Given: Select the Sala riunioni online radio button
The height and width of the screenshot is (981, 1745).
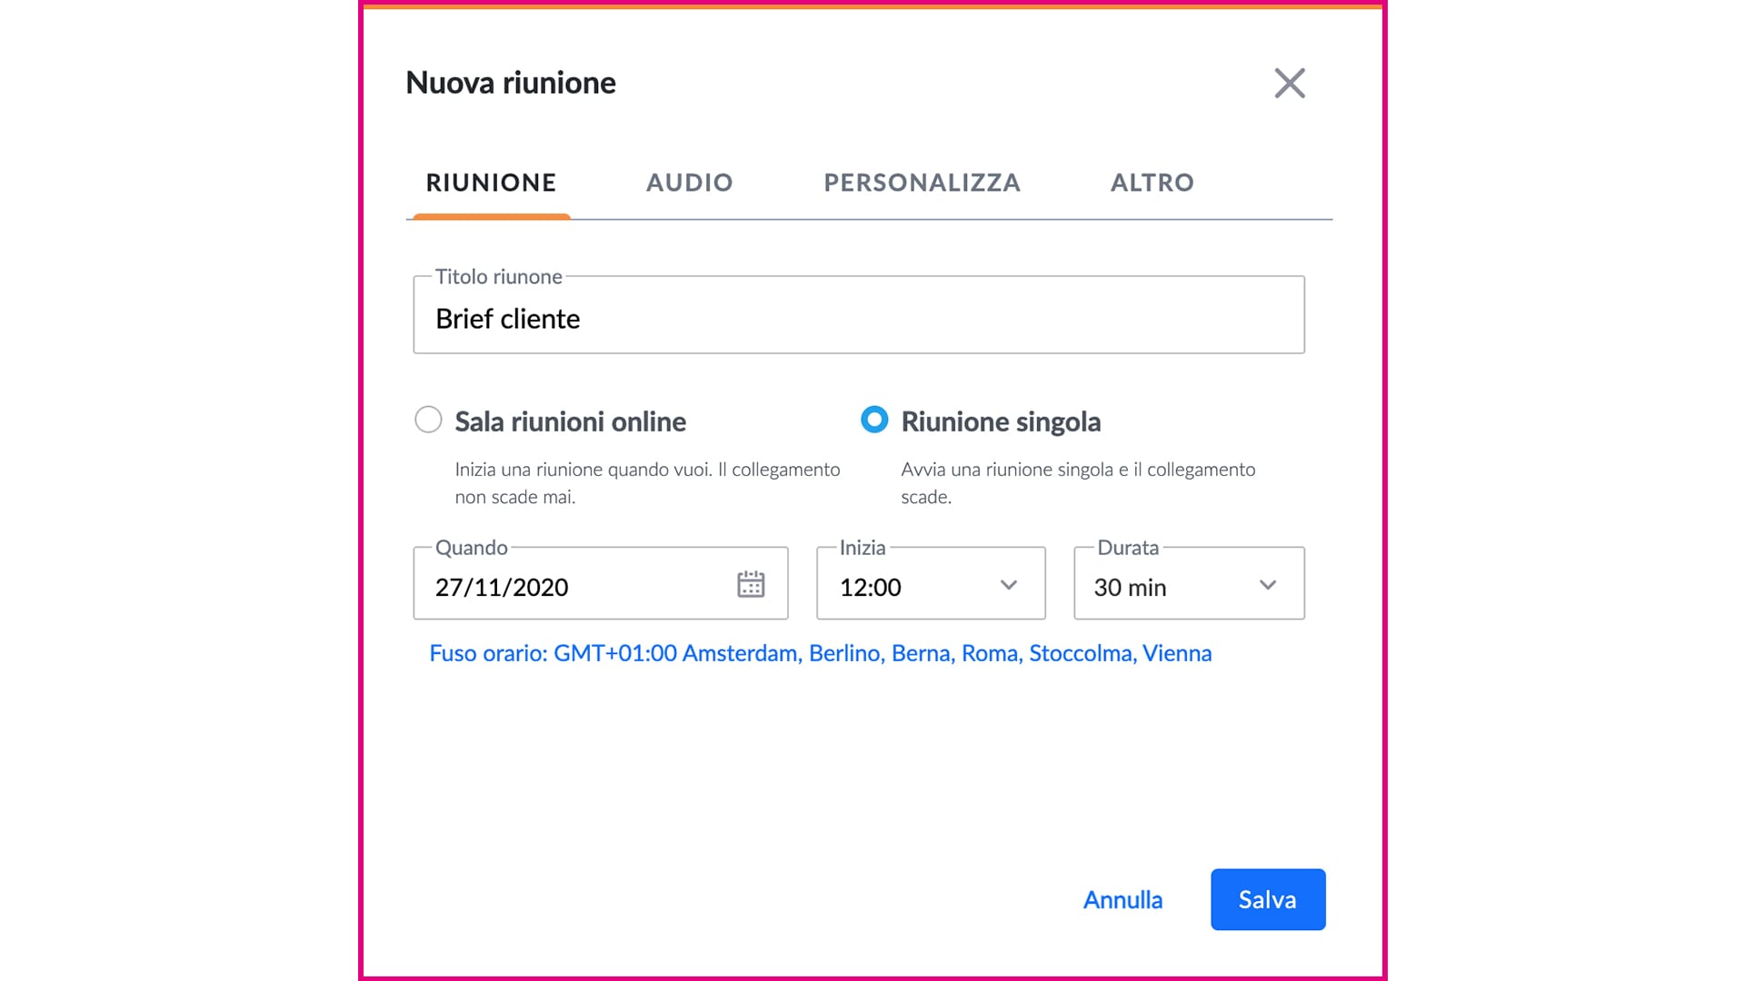Looking at the screenshot, I should pyautogui.click(x=428, y=420).
